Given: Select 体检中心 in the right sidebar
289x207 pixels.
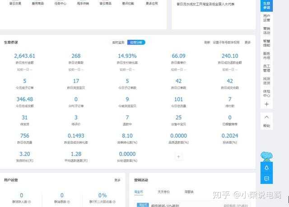Looking at the screenshot, I should point(266,93).
